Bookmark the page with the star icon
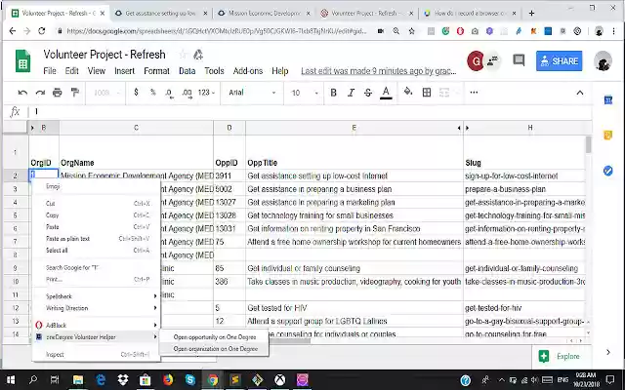 [x=412, y=31]
